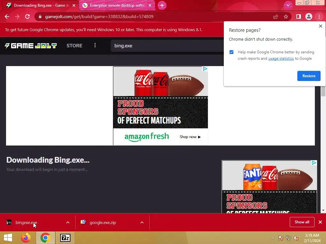Click the Chrome taskbar icon
Image resolution: width=326 pixels, height=244 pixels.
(x=45, y=238)
